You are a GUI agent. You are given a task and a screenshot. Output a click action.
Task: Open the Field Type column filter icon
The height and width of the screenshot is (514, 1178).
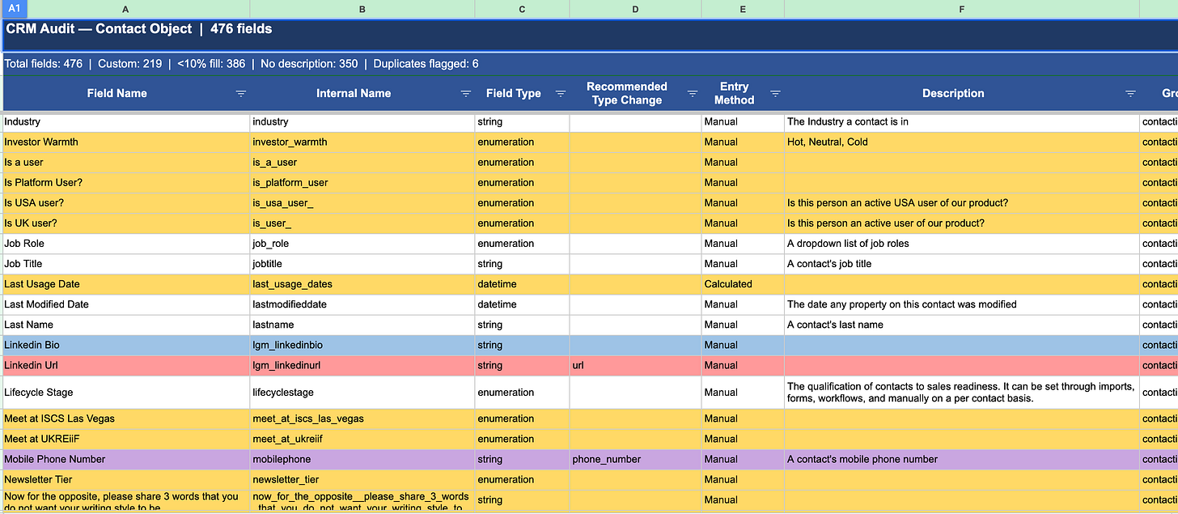coord(561,94)
